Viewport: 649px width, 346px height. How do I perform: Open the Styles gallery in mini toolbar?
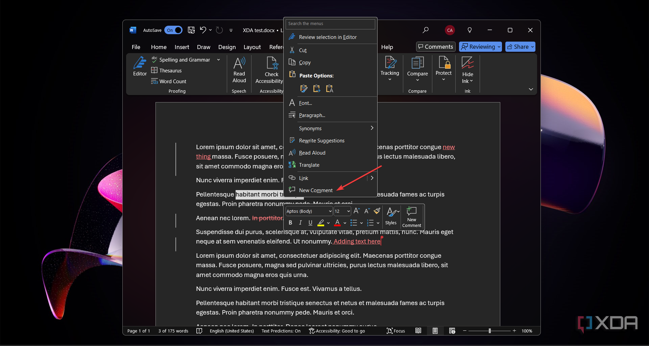coord(391,216)
